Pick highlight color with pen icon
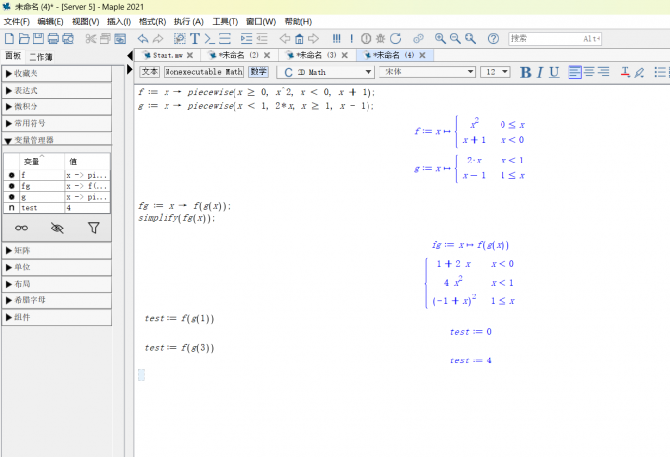Screen dimensions: 670x457 point(639,72)
